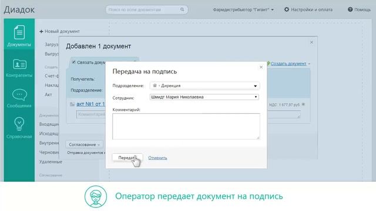376x211 pixels.
Task: Click the Дирекция department building icon
Action: pyautogui.click(x=155, y=86)
